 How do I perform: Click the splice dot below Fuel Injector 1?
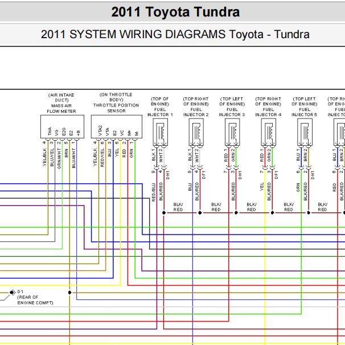164,213
